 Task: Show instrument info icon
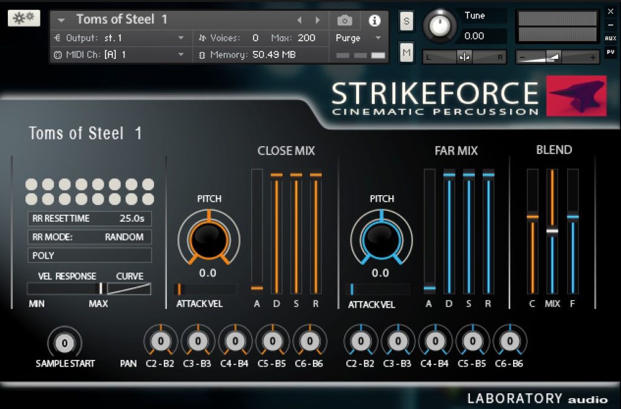(x=374, y=20)
